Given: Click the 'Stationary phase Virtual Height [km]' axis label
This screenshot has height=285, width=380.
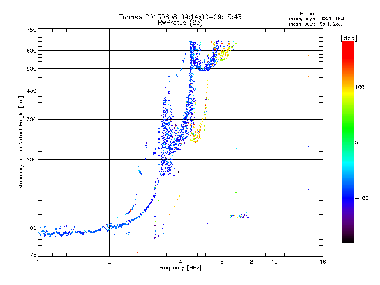Looking at the screenshot, I should click(20, 142).
